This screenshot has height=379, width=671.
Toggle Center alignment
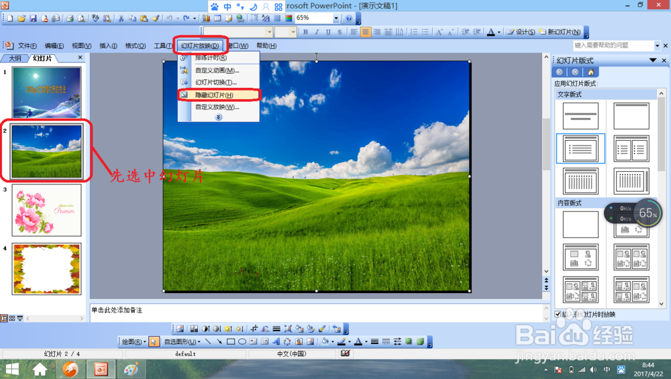tap(366, 32)
